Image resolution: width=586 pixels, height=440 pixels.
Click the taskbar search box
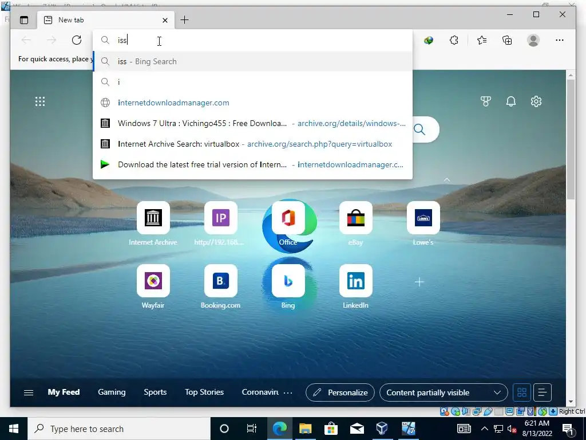pyautogui.click(x=119, y=429)
